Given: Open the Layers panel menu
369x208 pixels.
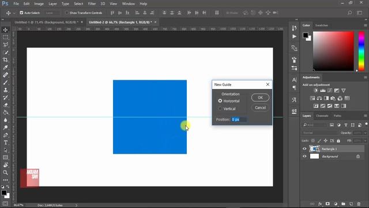Looking at the screenshot, I should click(365, 116).
